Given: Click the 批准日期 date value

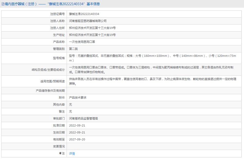Looking at the screenshot, I should (x=77, y=125).
